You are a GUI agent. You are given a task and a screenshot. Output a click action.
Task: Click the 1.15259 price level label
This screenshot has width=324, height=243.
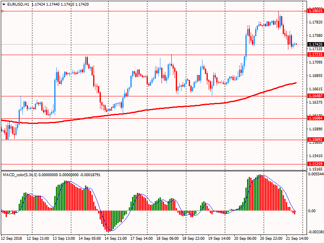(315, 164)
